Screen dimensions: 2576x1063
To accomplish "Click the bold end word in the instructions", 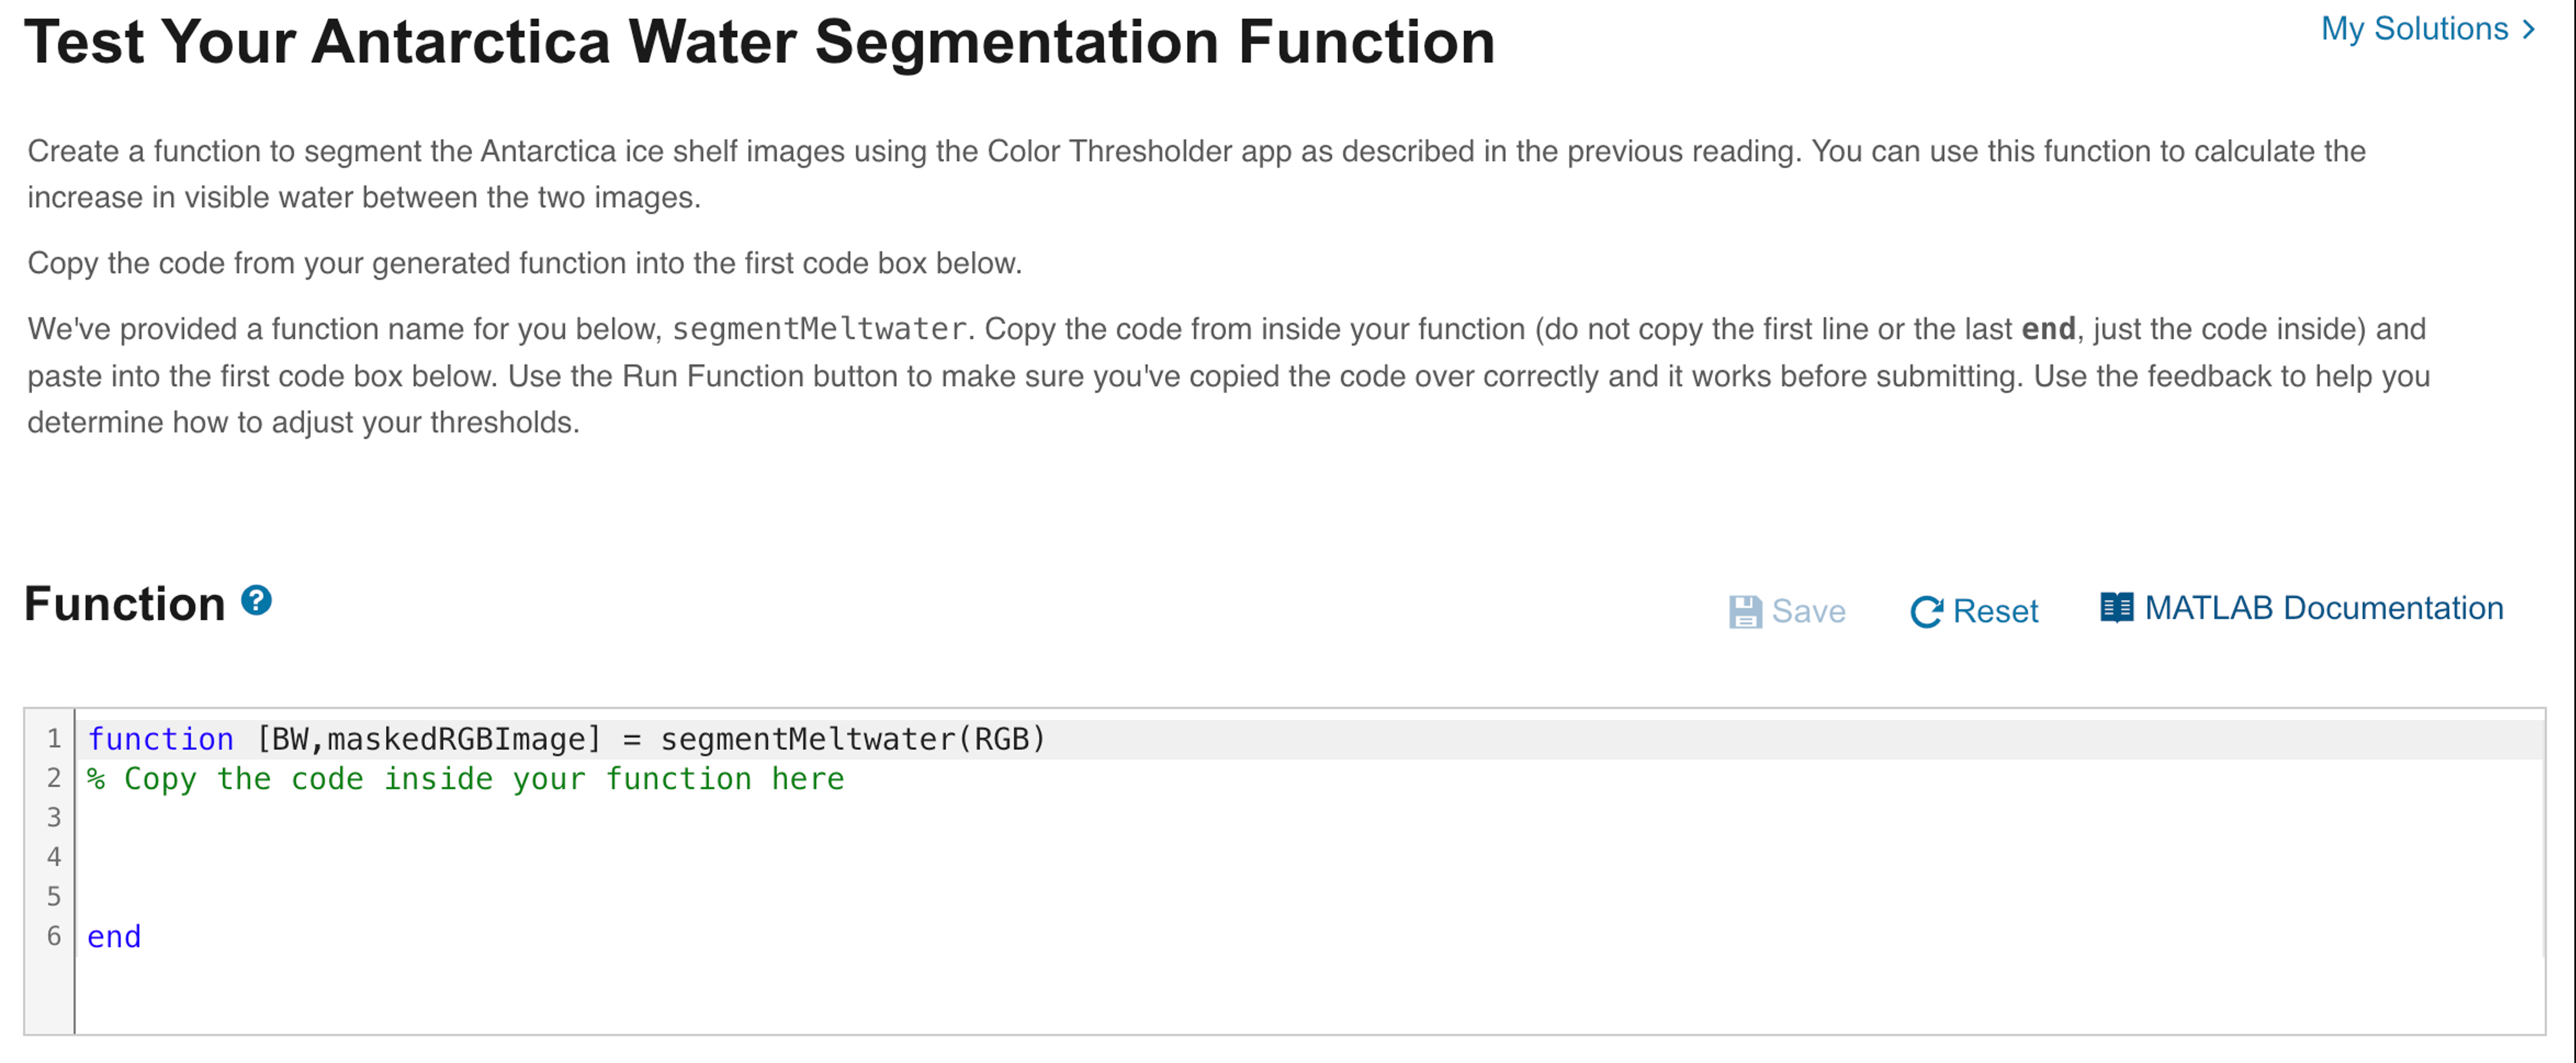I will point(2048,329).
